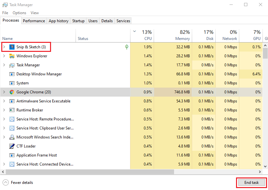Click the CTF Loader pen icon
The height and width of the screenshot is (190, 268).
click(x=12, y=146)
